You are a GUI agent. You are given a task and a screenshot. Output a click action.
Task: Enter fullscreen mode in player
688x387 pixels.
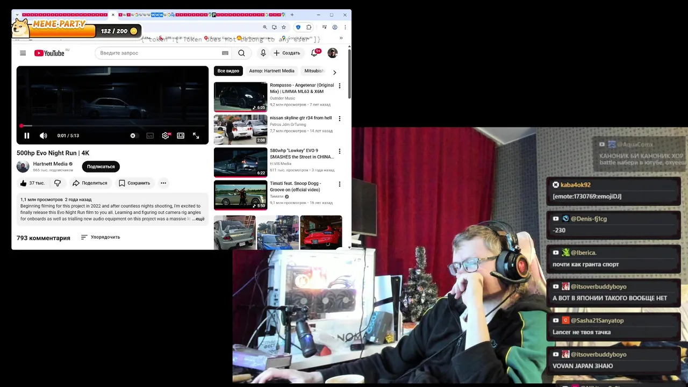click(x=196, y=135)
